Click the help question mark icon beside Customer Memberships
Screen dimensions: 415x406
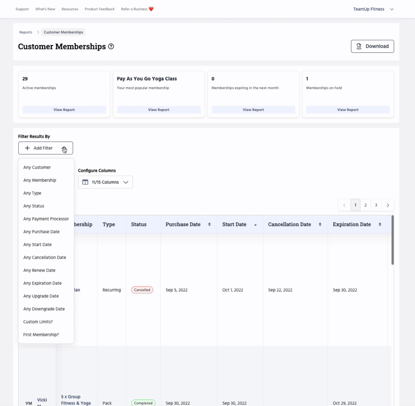[111, 46]
